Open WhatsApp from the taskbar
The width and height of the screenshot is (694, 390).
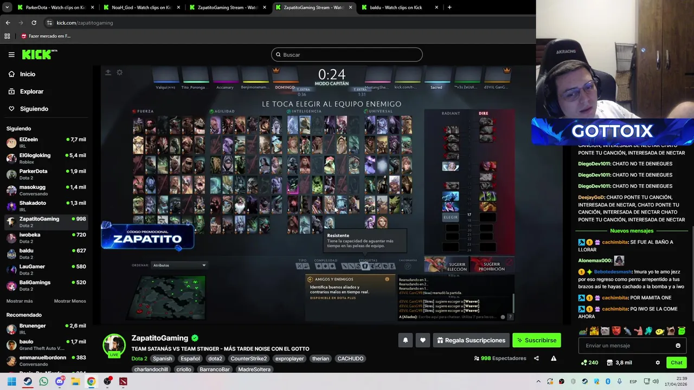[43, 381]
